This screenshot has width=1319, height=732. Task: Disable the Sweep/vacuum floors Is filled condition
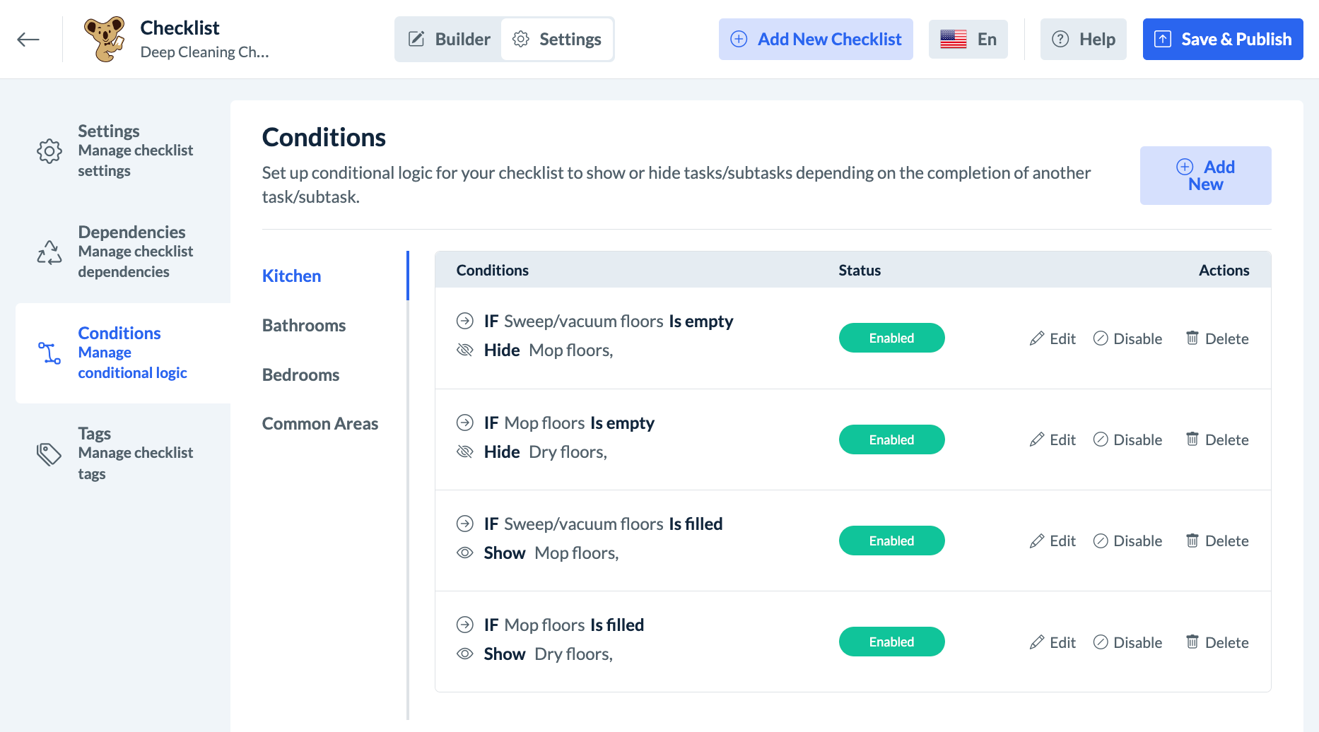1127,541
